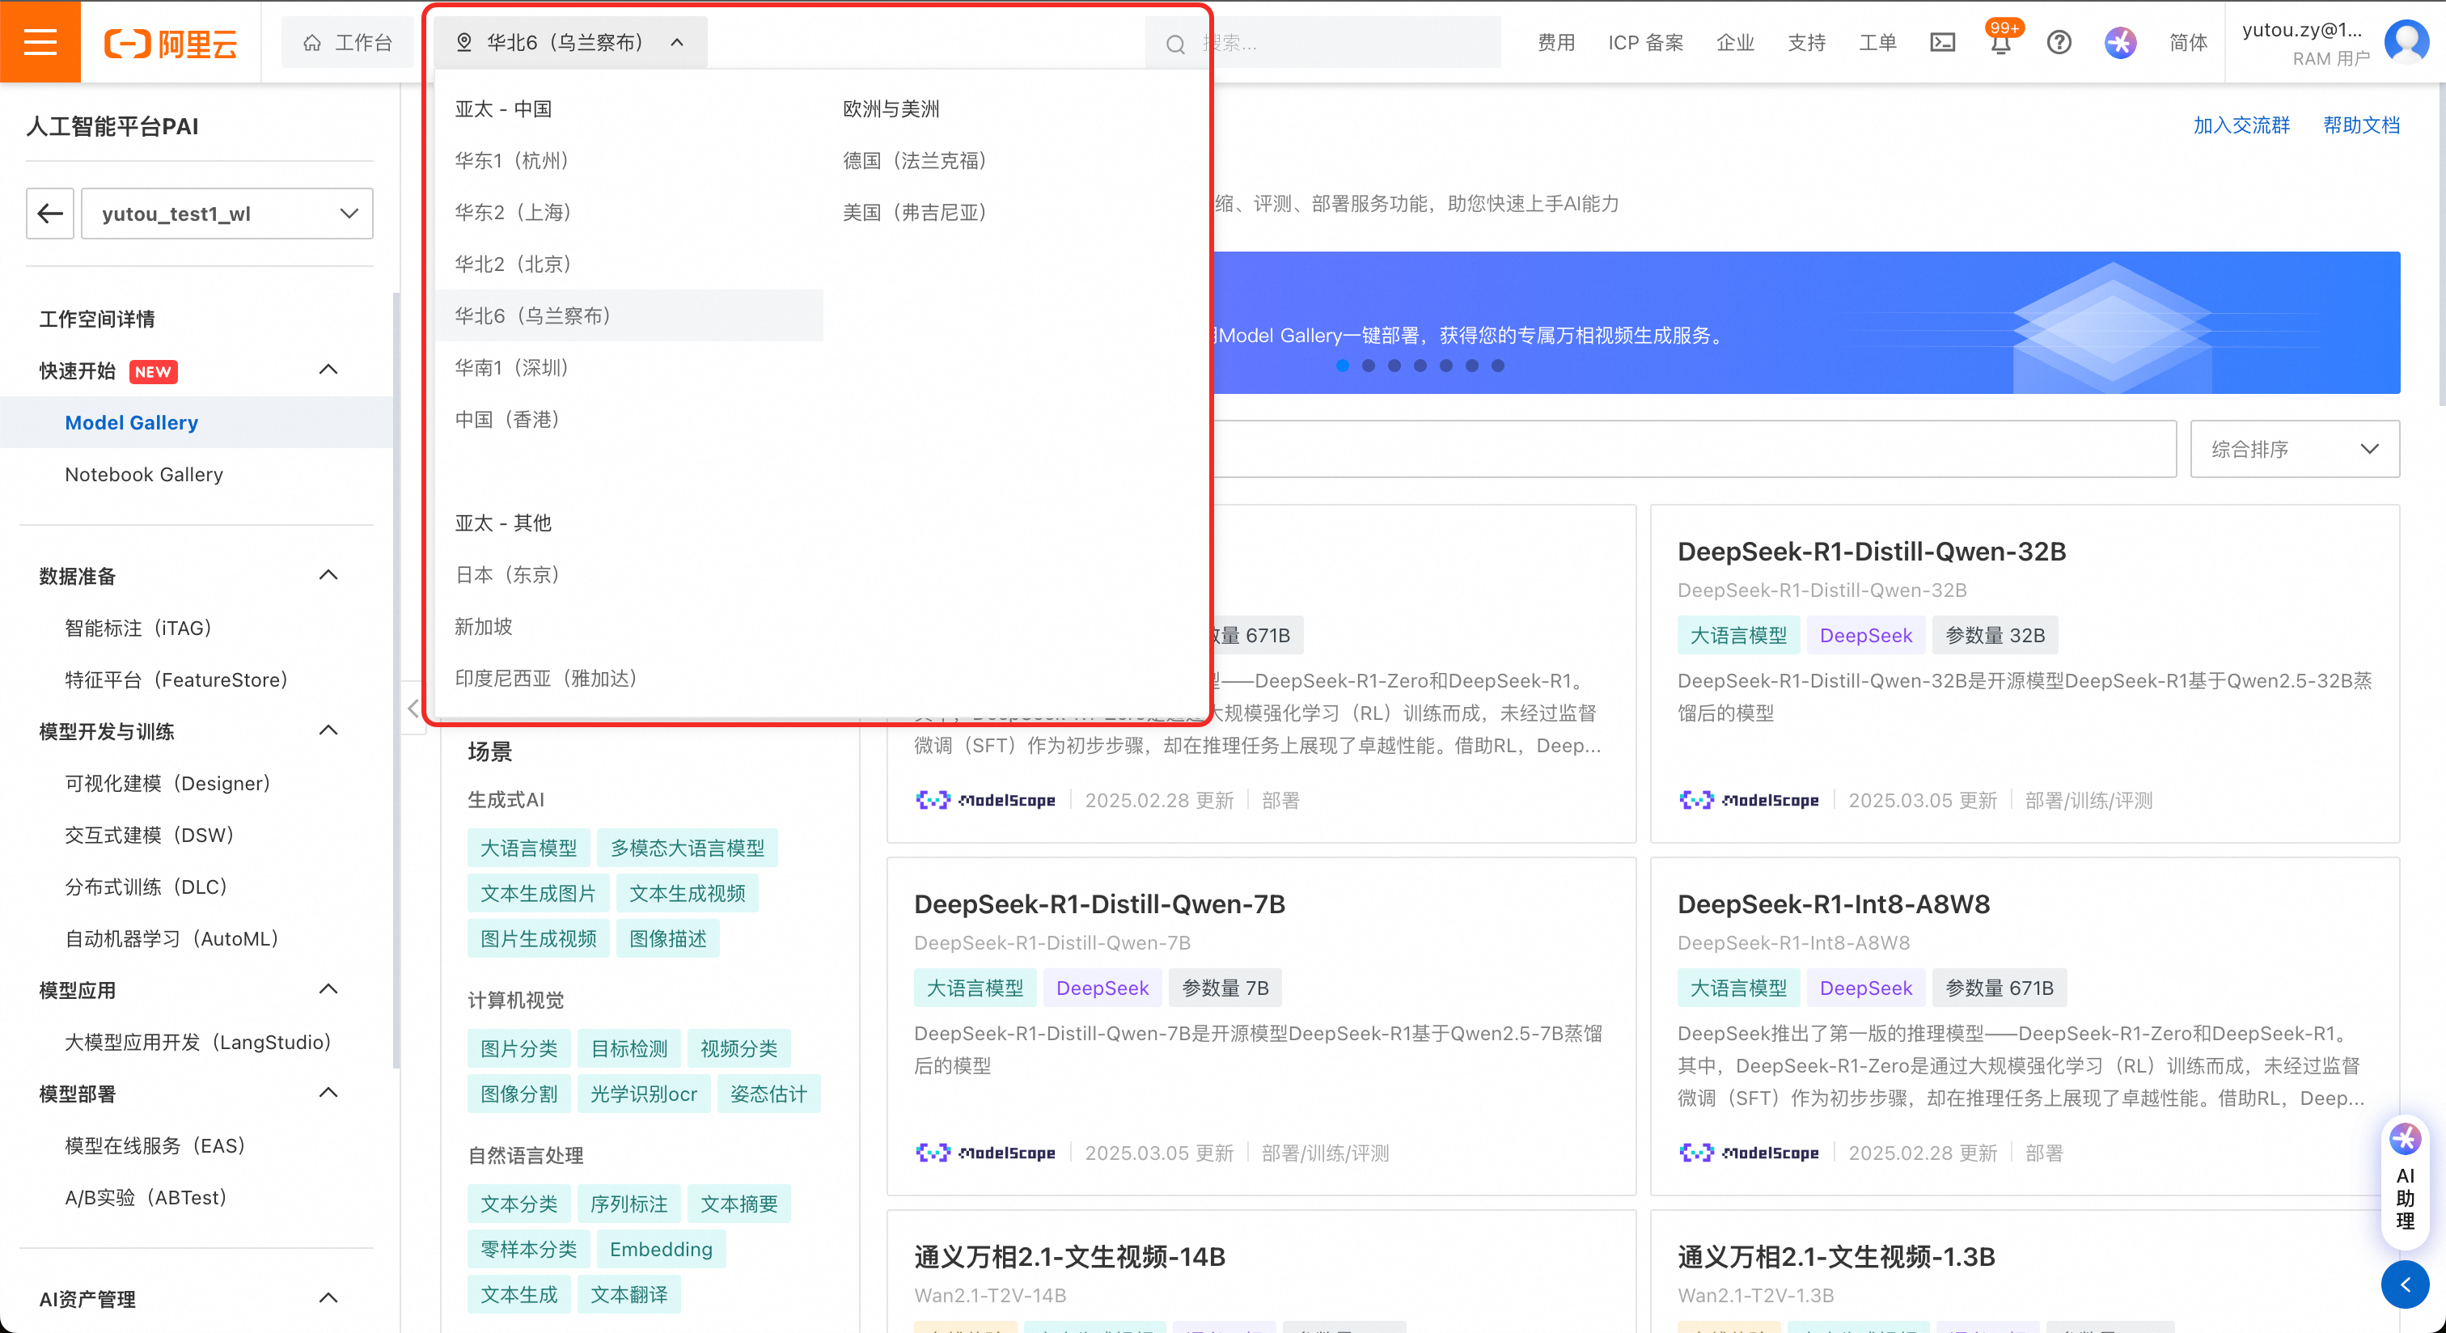
Task: Open the floating AI assistant icon
Action: (2404, 1140)
